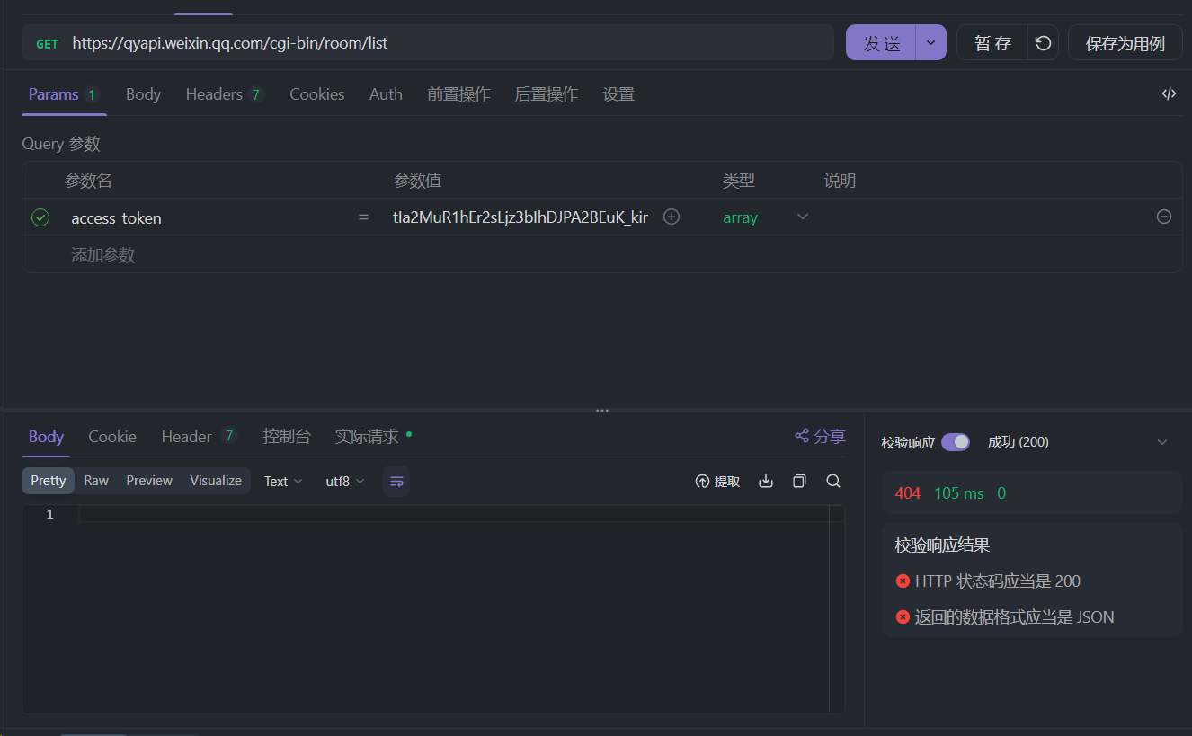The height and width of the screenshot is (736, 1192).
Task: Remove the access_token row via minus icon
Action: [1163, 217]
